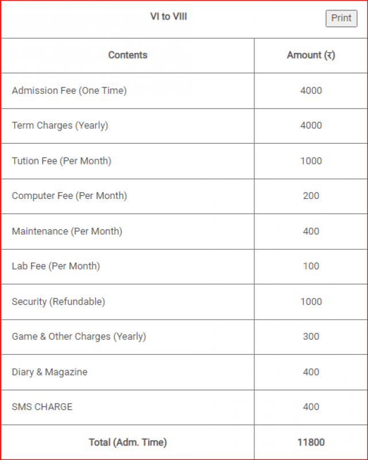Select the Diary & Magazine label
This screenshot has height=460, width=368.
click(49, 372)
